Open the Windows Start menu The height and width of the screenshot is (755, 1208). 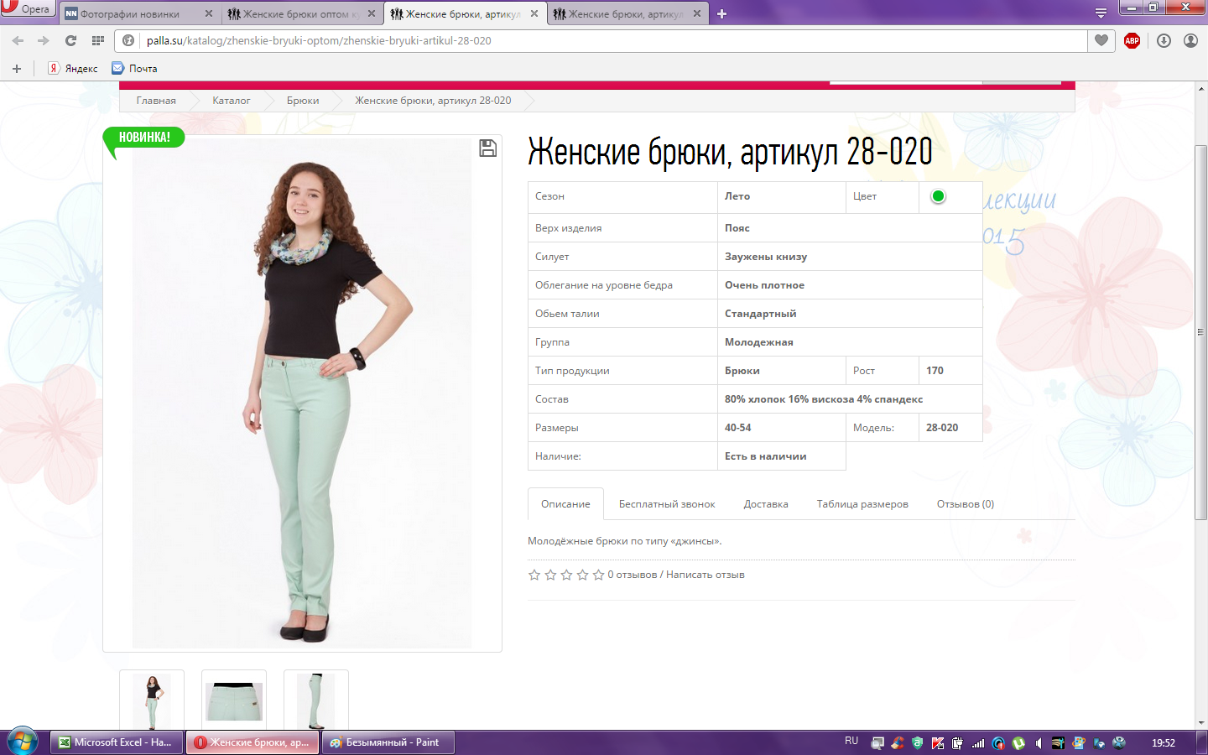tap(23, 742)
